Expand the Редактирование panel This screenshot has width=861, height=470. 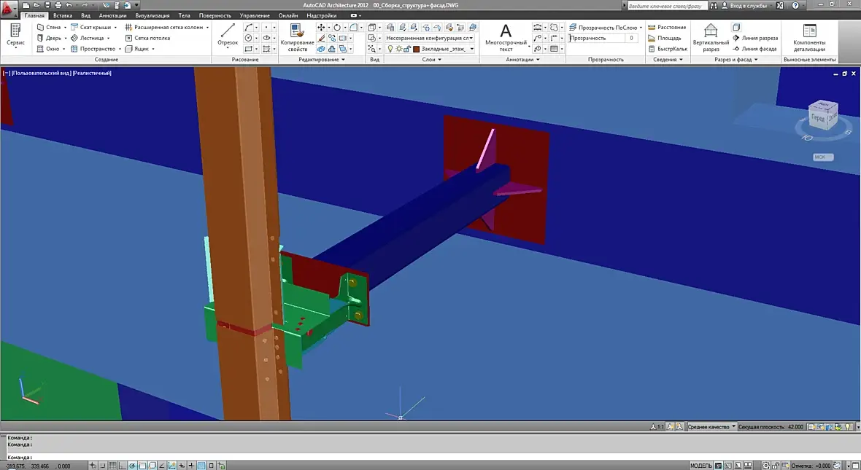pyautogui.click(x=322, y=59)
